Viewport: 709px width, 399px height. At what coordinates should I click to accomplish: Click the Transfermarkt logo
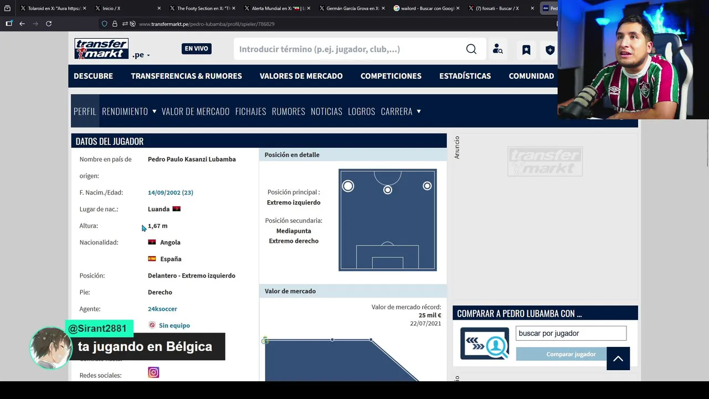[x=101, y=49]
